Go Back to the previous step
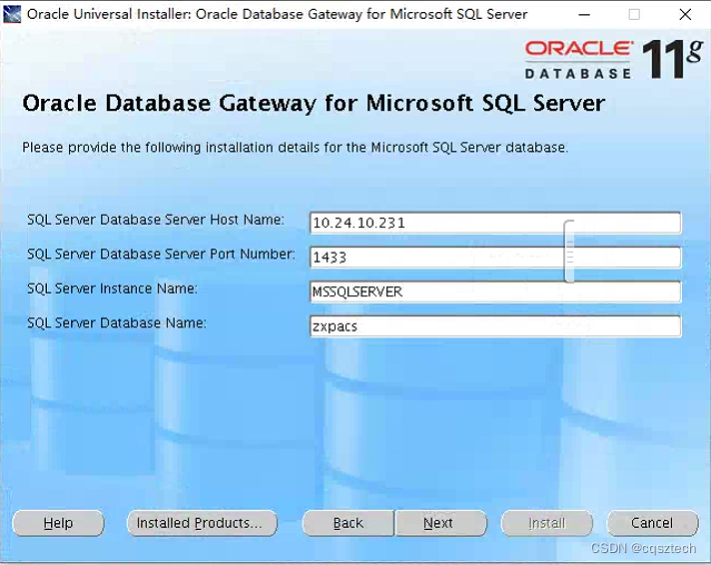Viewport: 711px width, 565px height. 349,523
